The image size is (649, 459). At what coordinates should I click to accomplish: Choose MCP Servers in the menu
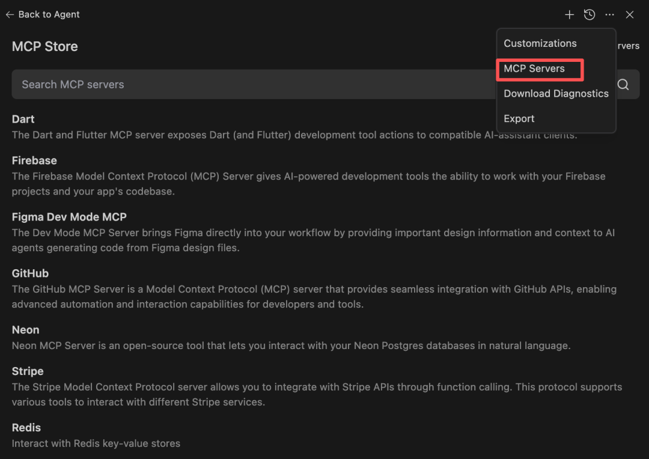point(534,68)
